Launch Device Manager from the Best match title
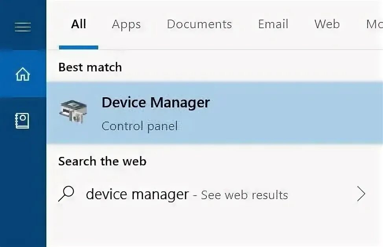This screenshot has height=247, width=383. pyautogui.click(x=156, y=103)
